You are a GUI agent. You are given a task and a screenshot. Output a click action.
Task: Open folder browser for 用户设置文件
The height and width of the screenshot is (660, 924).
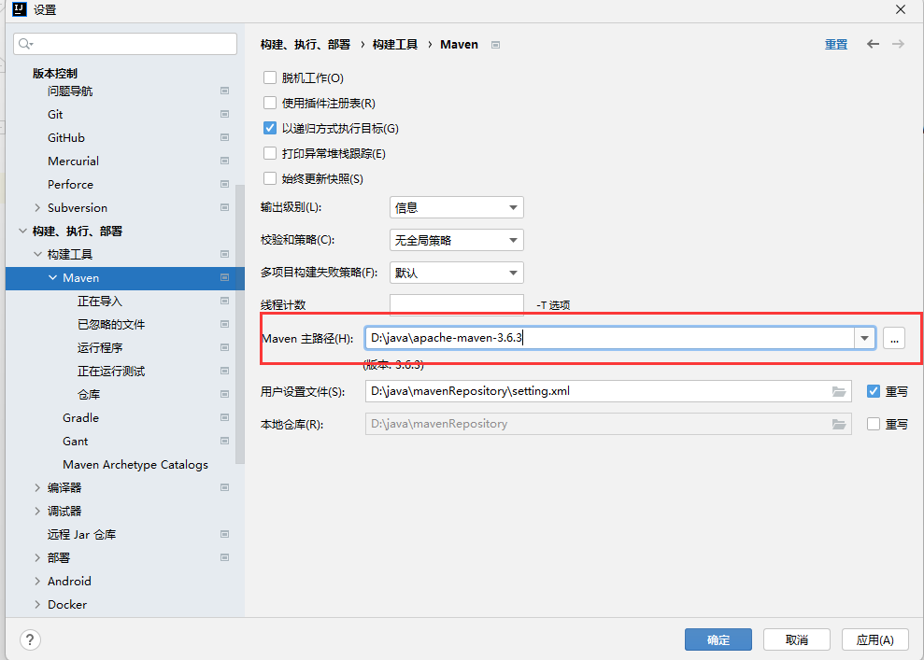839,391
